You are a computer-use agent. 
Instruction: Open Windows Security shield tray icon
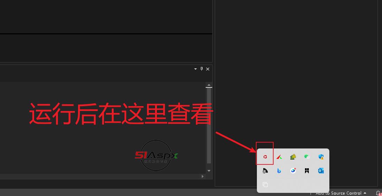(x=321, y=157)
